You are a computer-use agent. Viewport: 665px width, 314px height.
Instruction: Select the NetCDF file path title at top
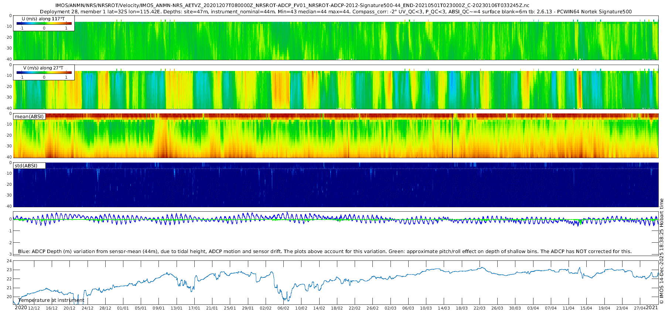tap(292, 6)
